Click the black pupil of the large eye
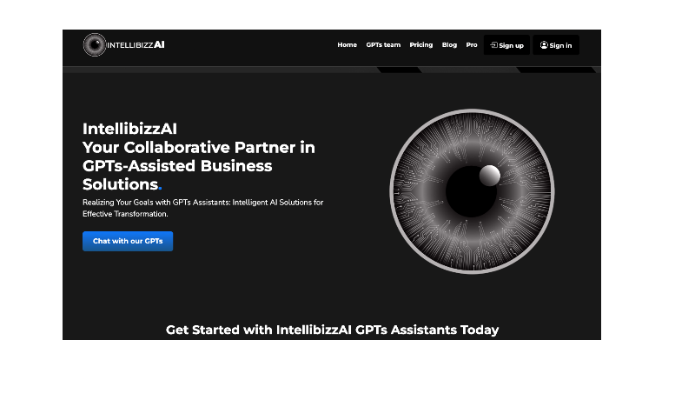 pyautogui.click(x=471, y=191)
